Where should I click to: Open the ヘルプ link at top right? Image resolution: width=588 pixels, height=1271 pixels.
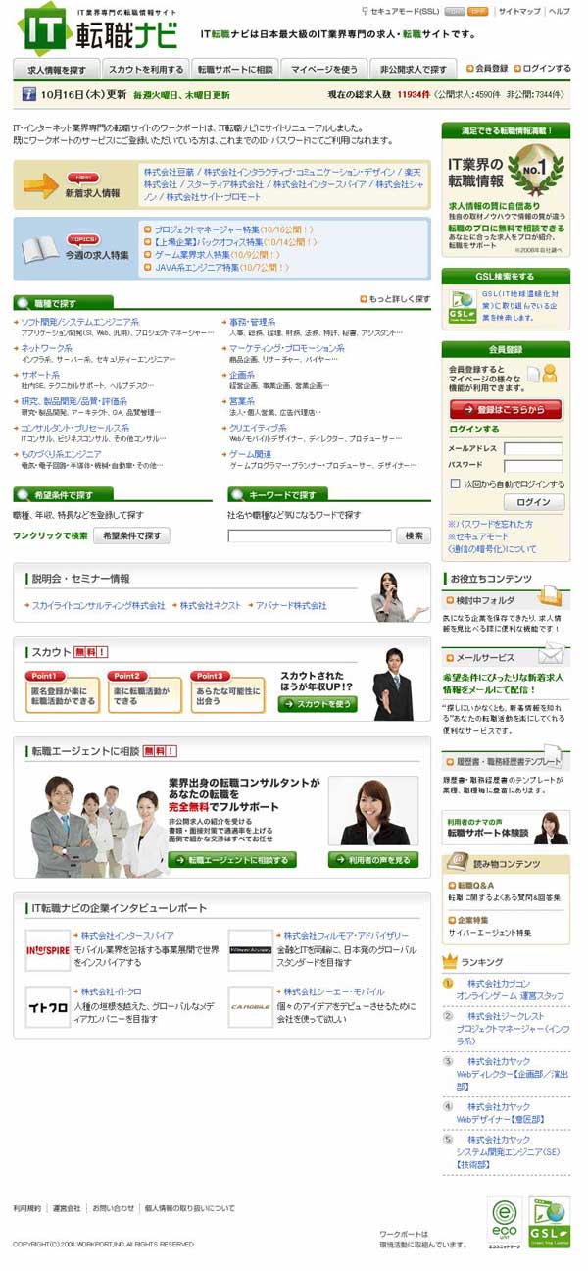pos(559,11)
